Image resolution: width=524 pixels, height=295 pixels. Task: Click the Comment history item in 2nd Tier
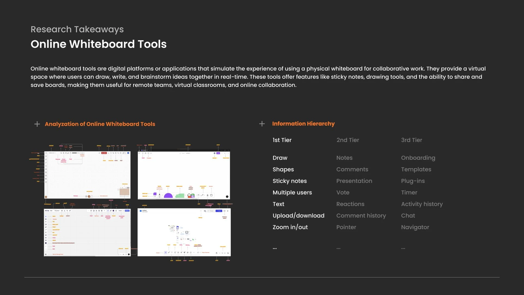(x=361, y=216)
